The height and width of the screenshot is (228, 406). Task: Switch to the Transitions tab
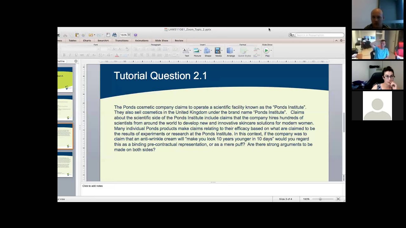pos(122,41)
